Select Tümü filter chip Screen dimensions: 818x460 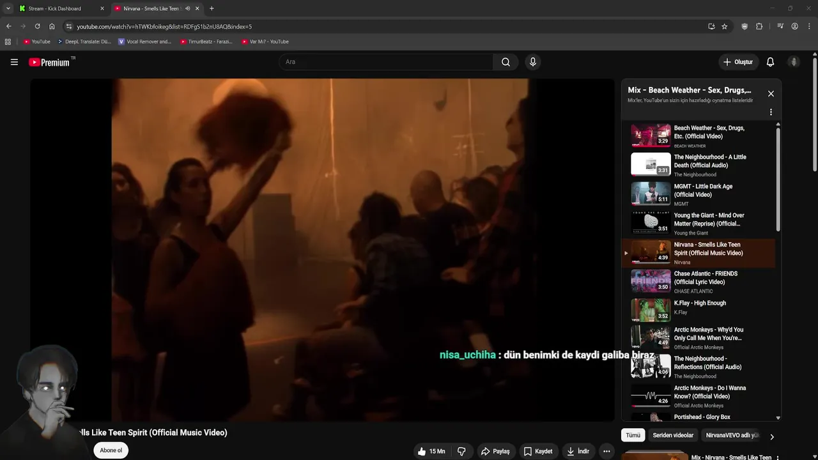633,435
